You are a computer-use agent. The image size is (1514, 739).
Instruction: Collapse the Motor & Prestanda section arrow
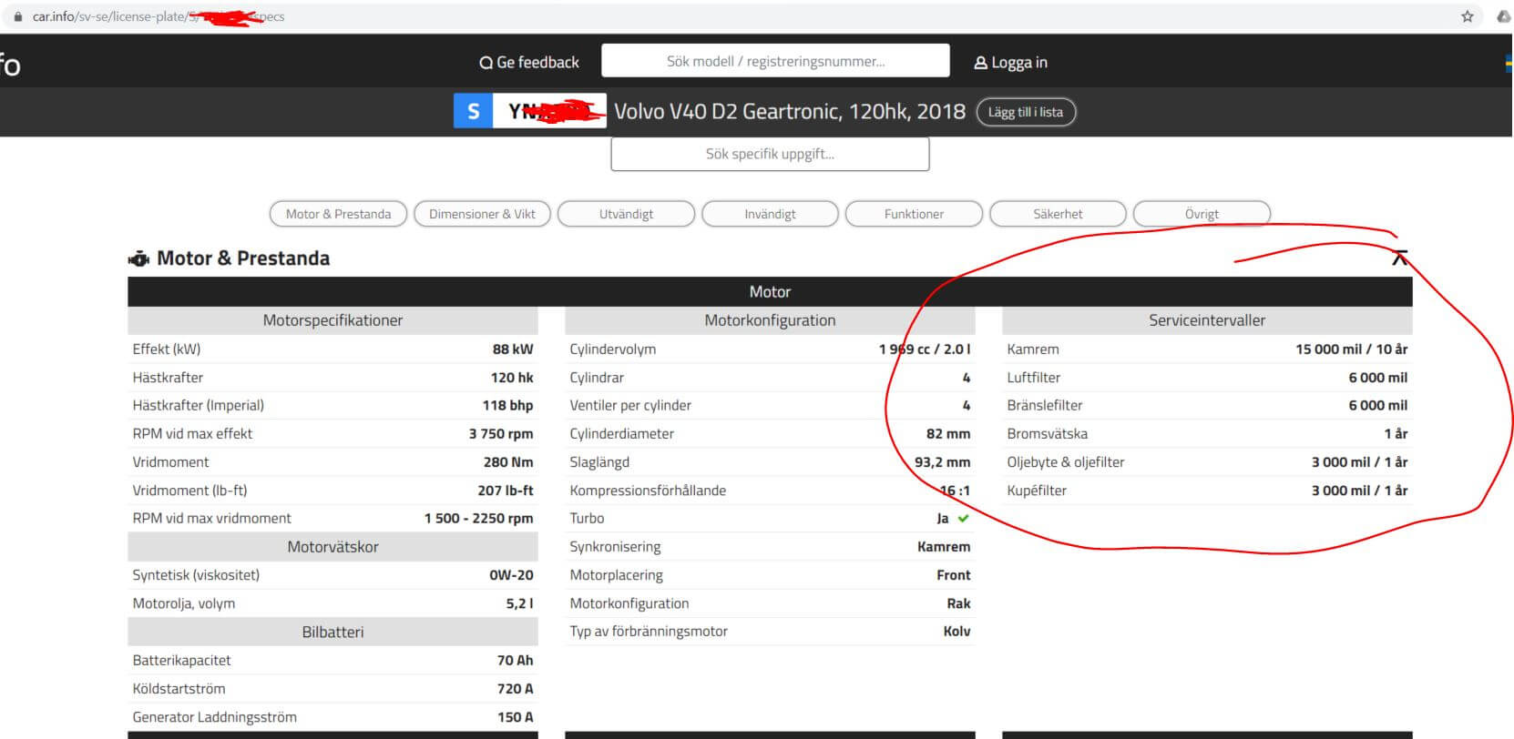point(1400,258)
